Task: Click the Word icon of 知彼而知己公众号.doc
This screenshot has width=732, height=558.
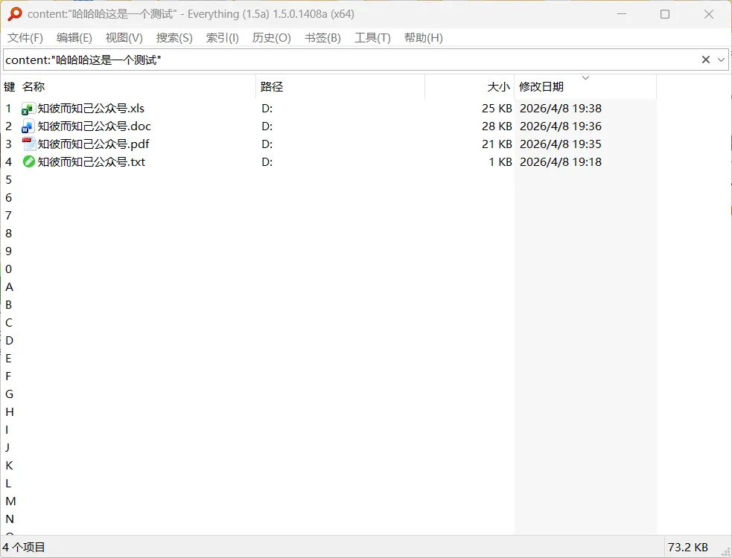Action: click(x=28, y=126)
